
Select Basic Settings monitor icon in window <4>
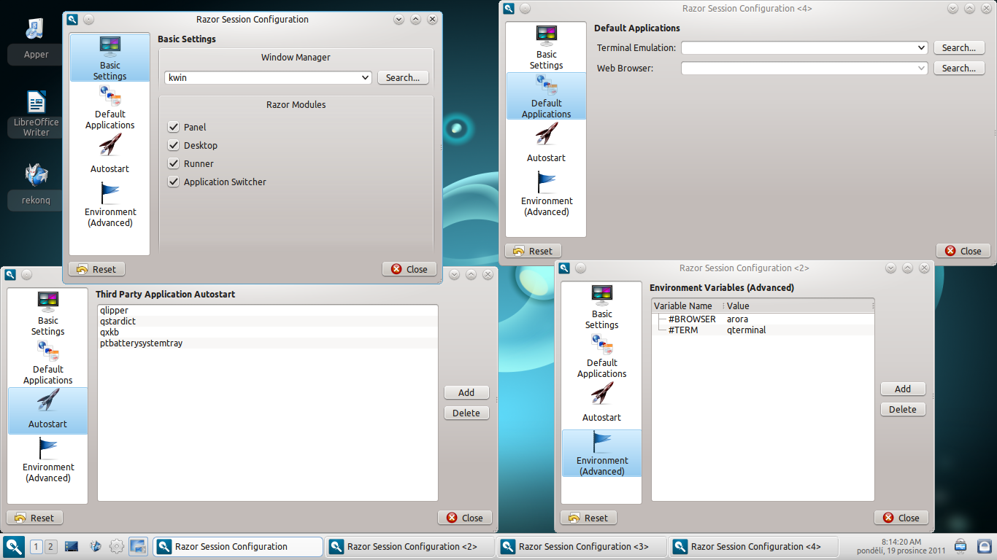(x=546, y=47)
